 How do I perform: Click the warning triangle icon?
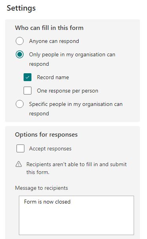(19, 164)
